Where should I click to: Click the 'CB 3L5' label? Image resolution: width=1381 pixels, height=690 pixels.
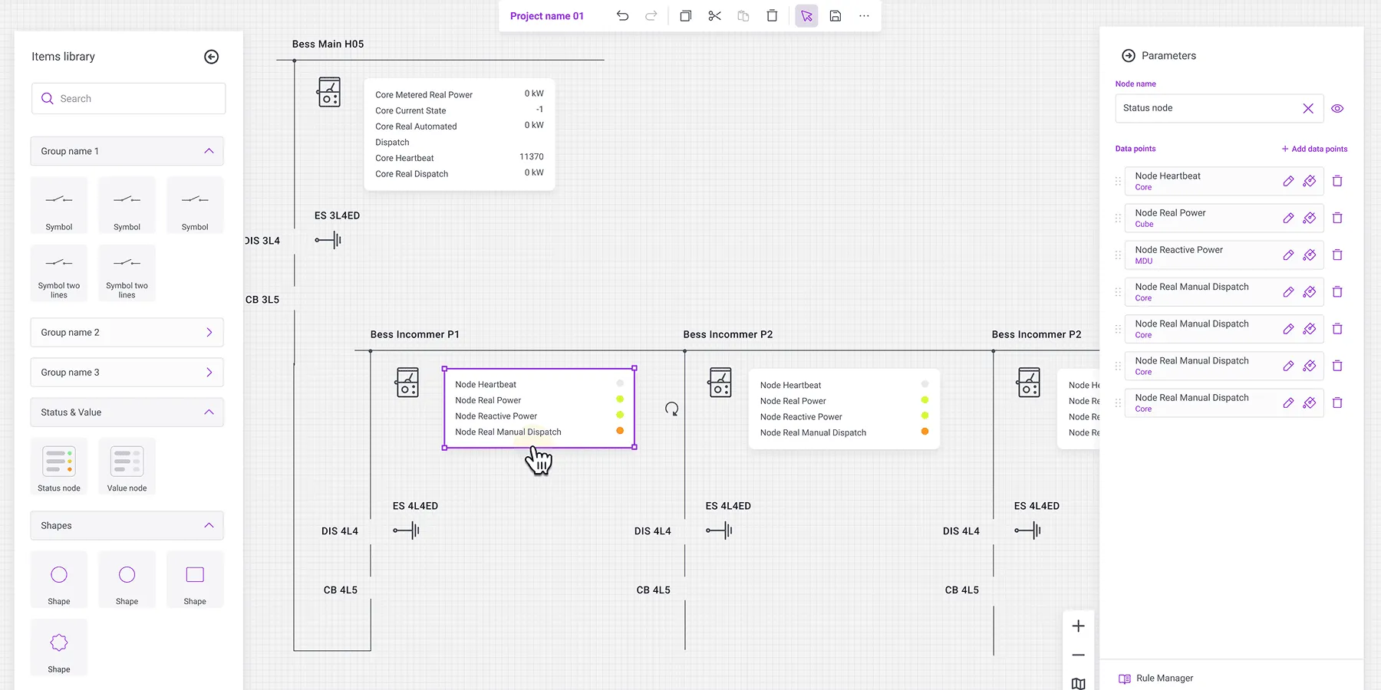click(262, 300)
